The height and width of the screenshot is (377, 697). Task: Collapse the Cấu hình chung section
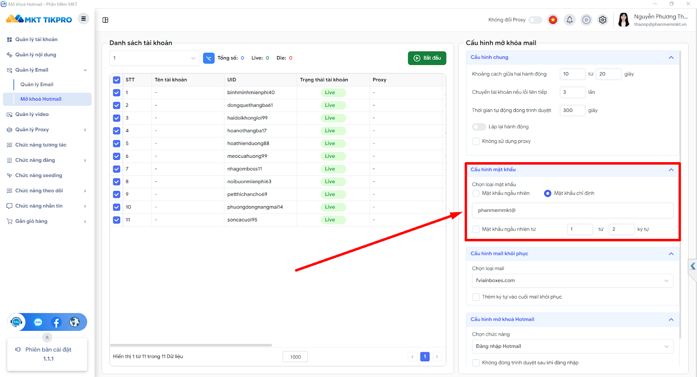671,58
